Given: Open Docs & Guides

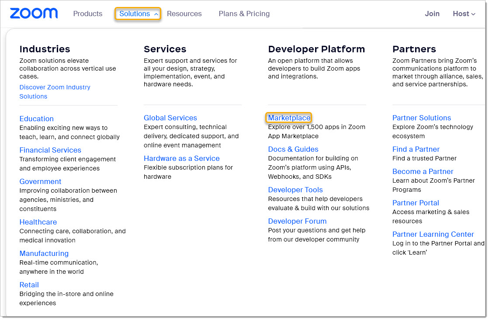Looking at the screenshot, I should 293,149.
